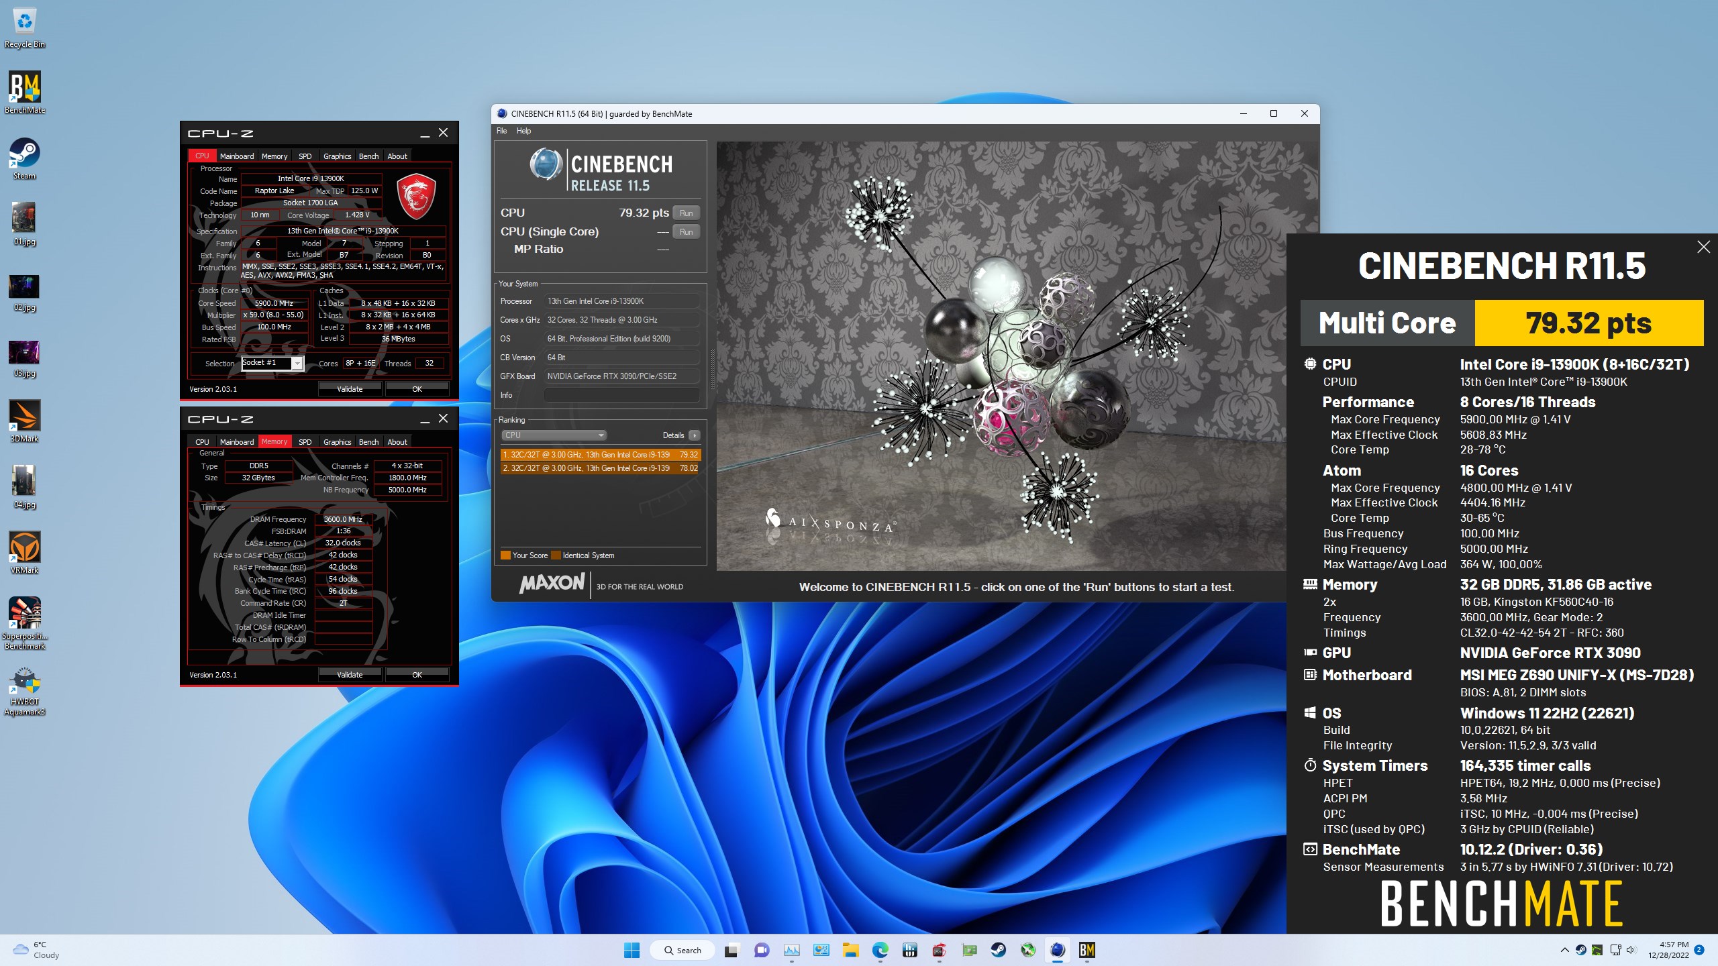Click Validate in the lower CPU-Z memory window
1718x966 pixels.
tap(350, 675)
